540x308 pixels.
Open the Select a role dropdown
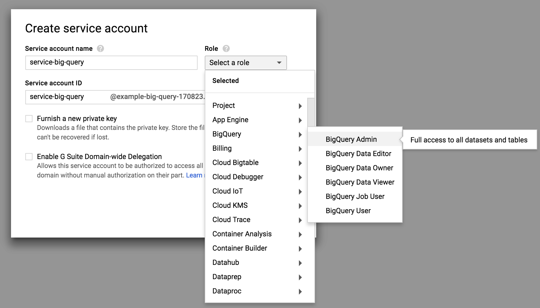(x=246, y=63)
